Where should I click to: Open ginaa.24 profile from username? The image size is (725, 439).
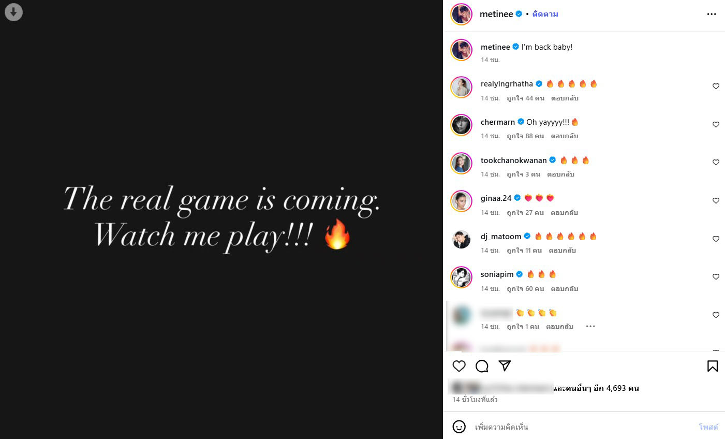click(x=496, y=198)
